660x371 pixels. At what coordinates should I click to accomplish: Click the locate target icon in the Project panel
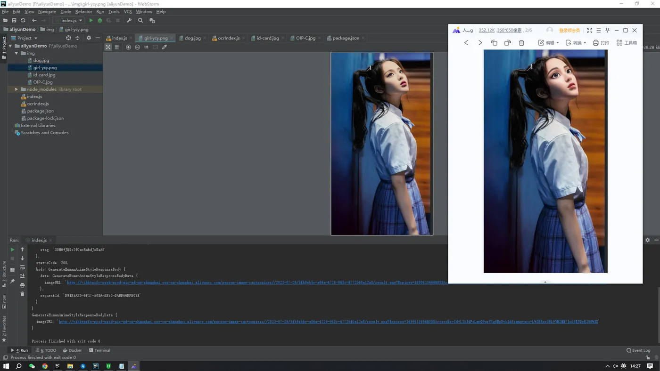click(68, 38)
